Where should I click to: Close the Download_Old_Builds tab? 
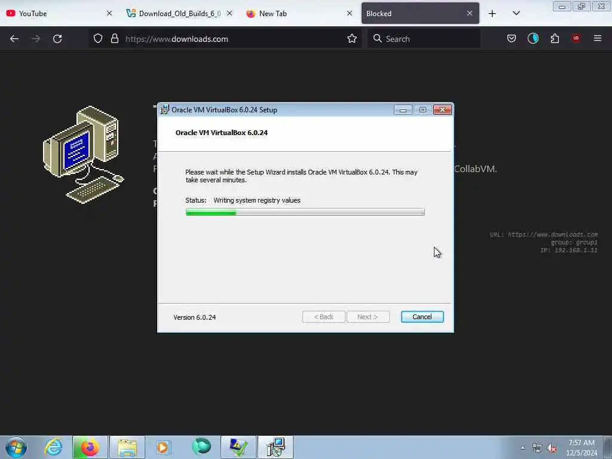coord(229,13)
